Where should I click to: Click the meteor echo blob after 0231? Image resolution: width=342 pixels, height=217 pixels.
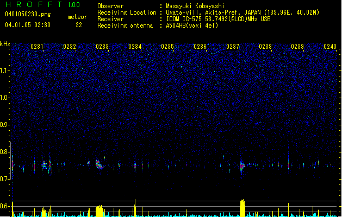[x=45, y=165]
